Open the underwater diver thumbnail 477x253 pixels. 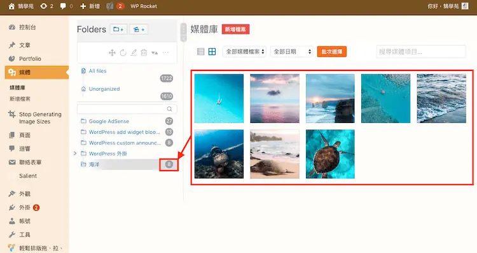(219, 154)
